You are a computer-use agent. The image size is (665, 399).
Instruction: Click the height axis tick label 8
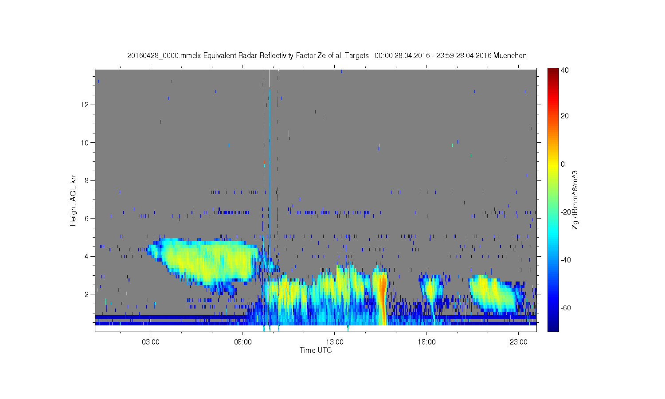point(88,180)
